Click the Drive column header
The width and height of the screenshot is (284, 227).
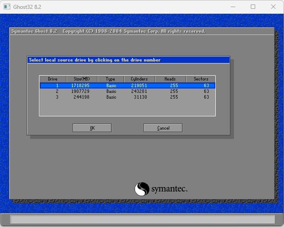pyautogui.click(x=53, y=79)
